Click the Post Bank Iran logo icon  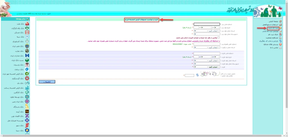(x=27, y=60)
